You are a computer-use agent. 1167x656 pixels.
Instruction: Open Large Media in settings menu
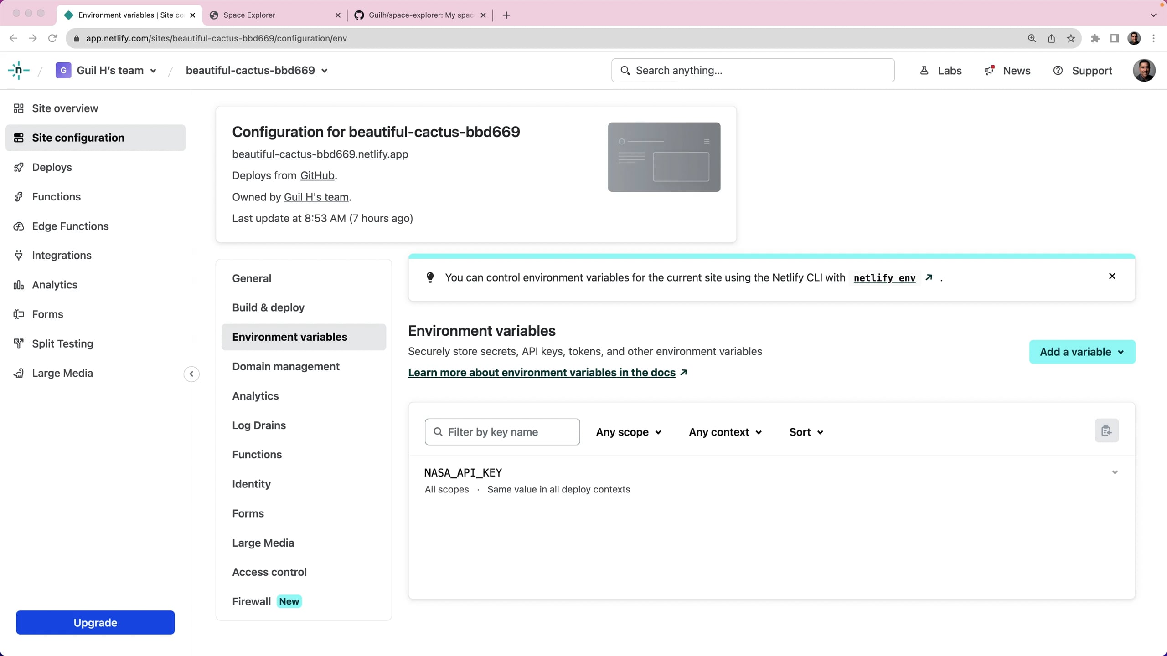263,543
